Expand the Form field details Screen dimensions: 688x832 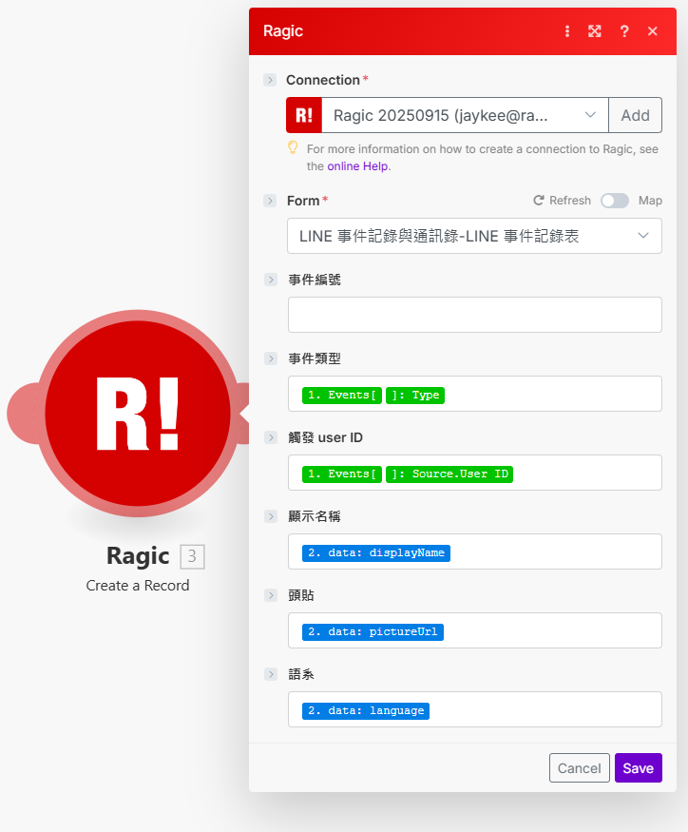[270, 201]
